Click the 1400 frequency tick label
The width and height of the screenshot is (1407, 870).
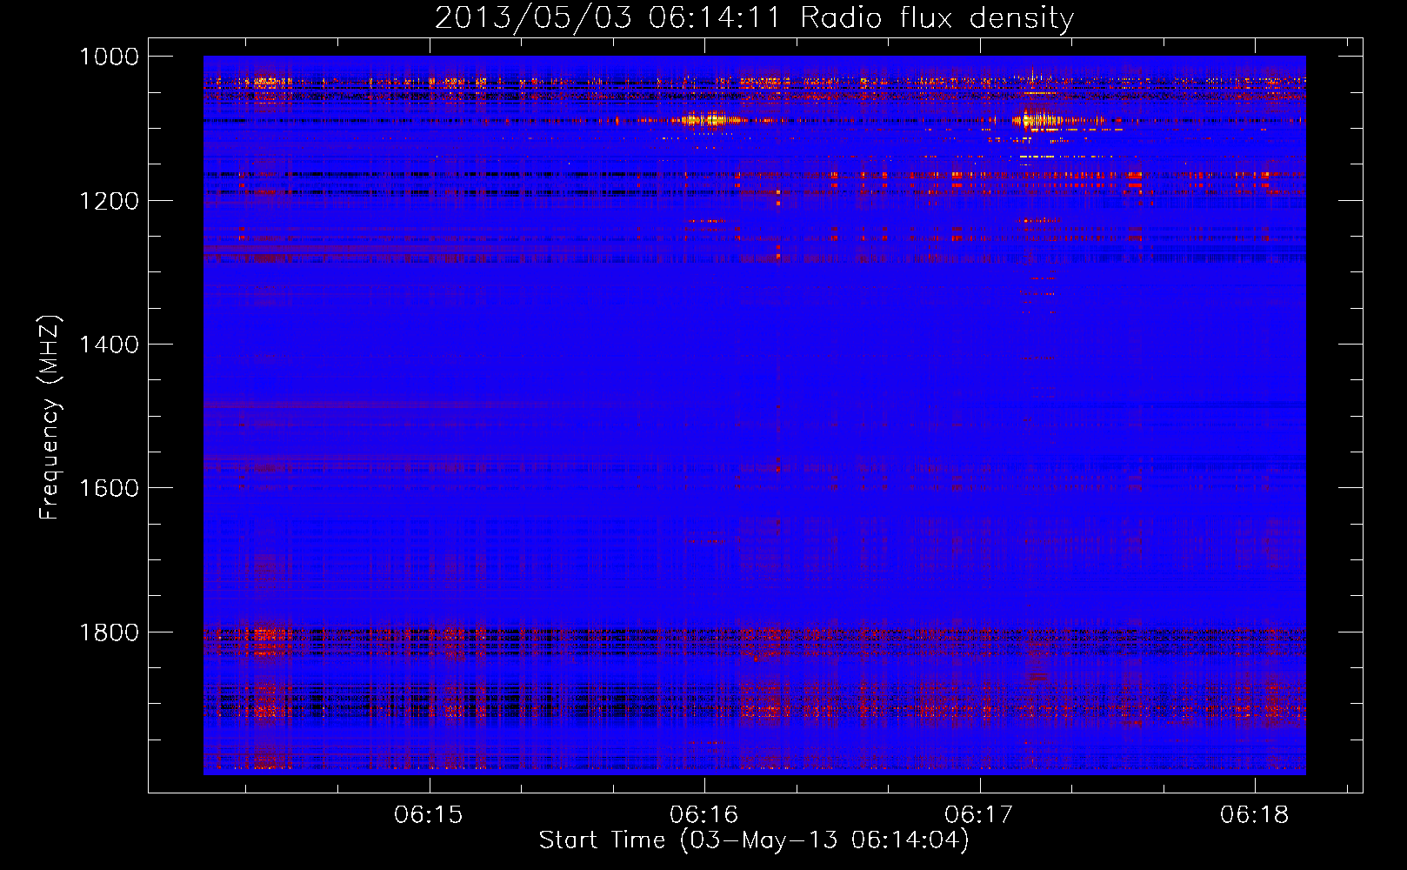coord(109,345)
